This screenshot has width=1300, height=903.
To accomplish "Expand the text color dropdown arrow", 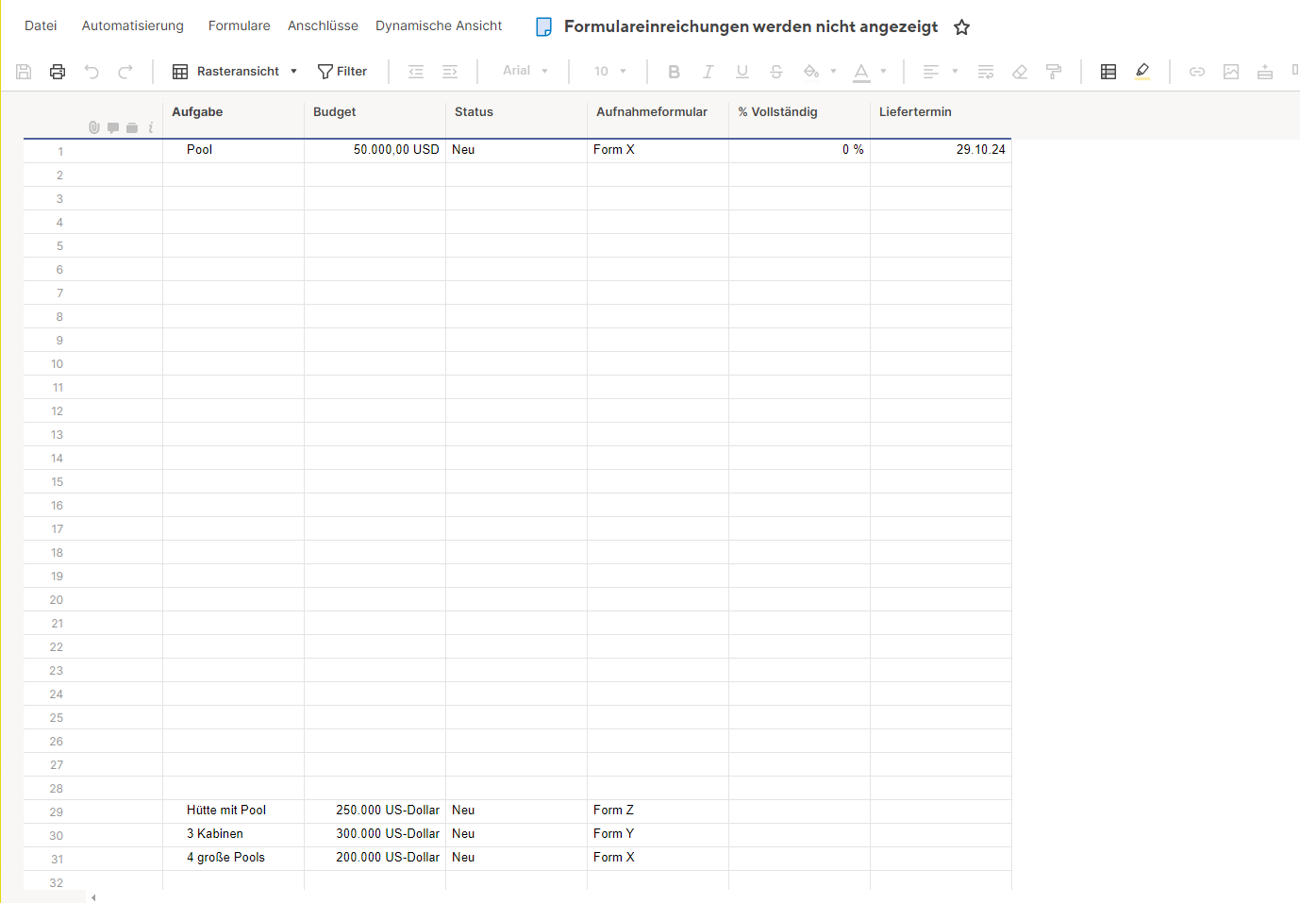I will coord(884,72).
